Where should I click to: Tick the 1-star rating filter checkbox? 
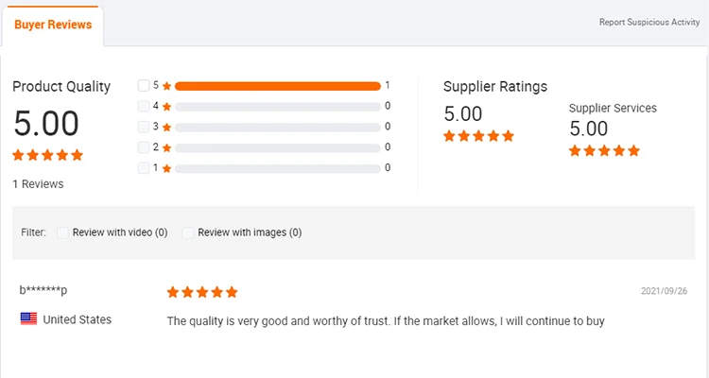click(x=144, y=168)
